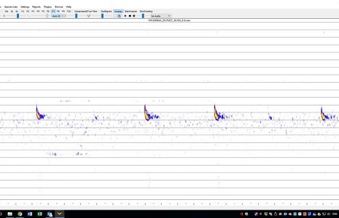
Task: Click the Spectrogram view button
Action: point(131,11)
